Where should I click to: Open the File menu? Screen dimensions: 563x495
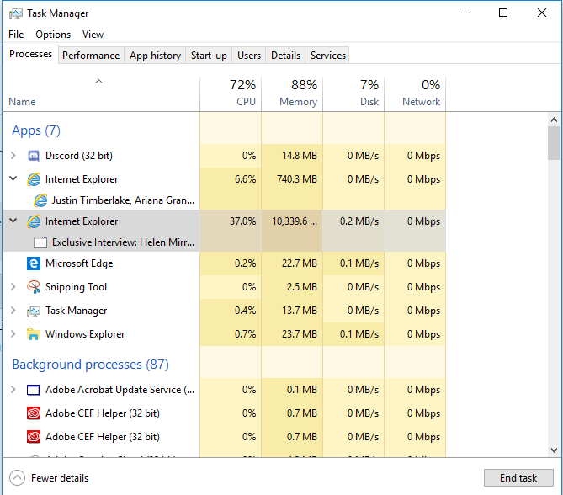point(16,35)
